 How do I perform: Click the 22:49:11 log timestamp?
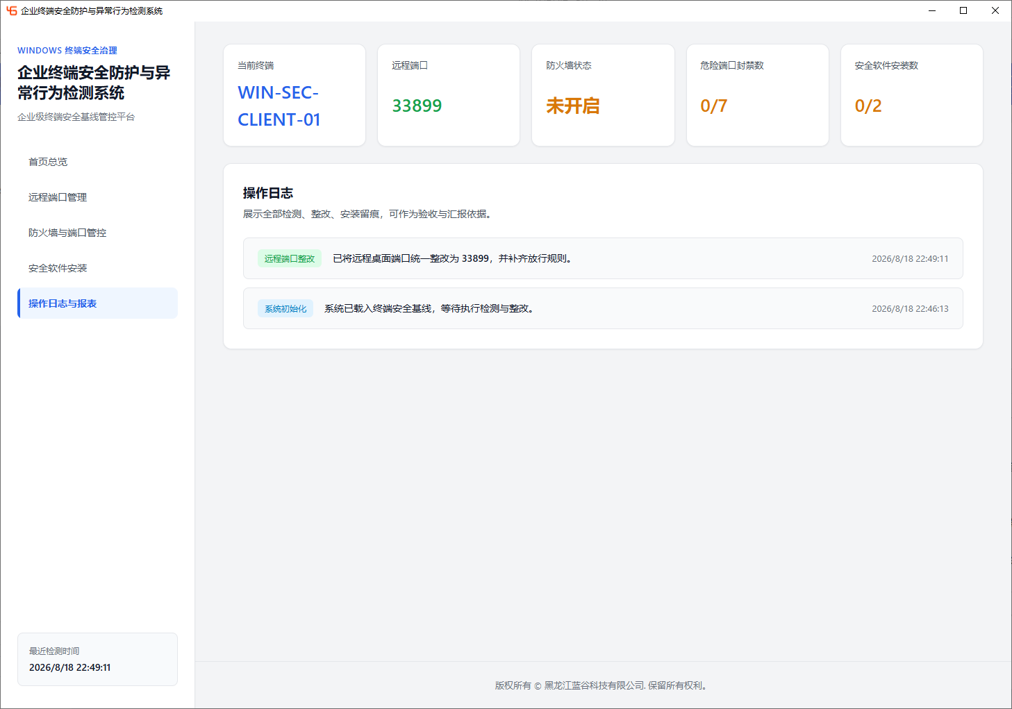pos(910,258)
